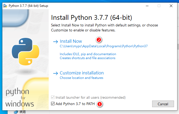This screenshot has height=114, width=179.
Task: Click the "python for windows" logo text
Action: tap(20, 97)
